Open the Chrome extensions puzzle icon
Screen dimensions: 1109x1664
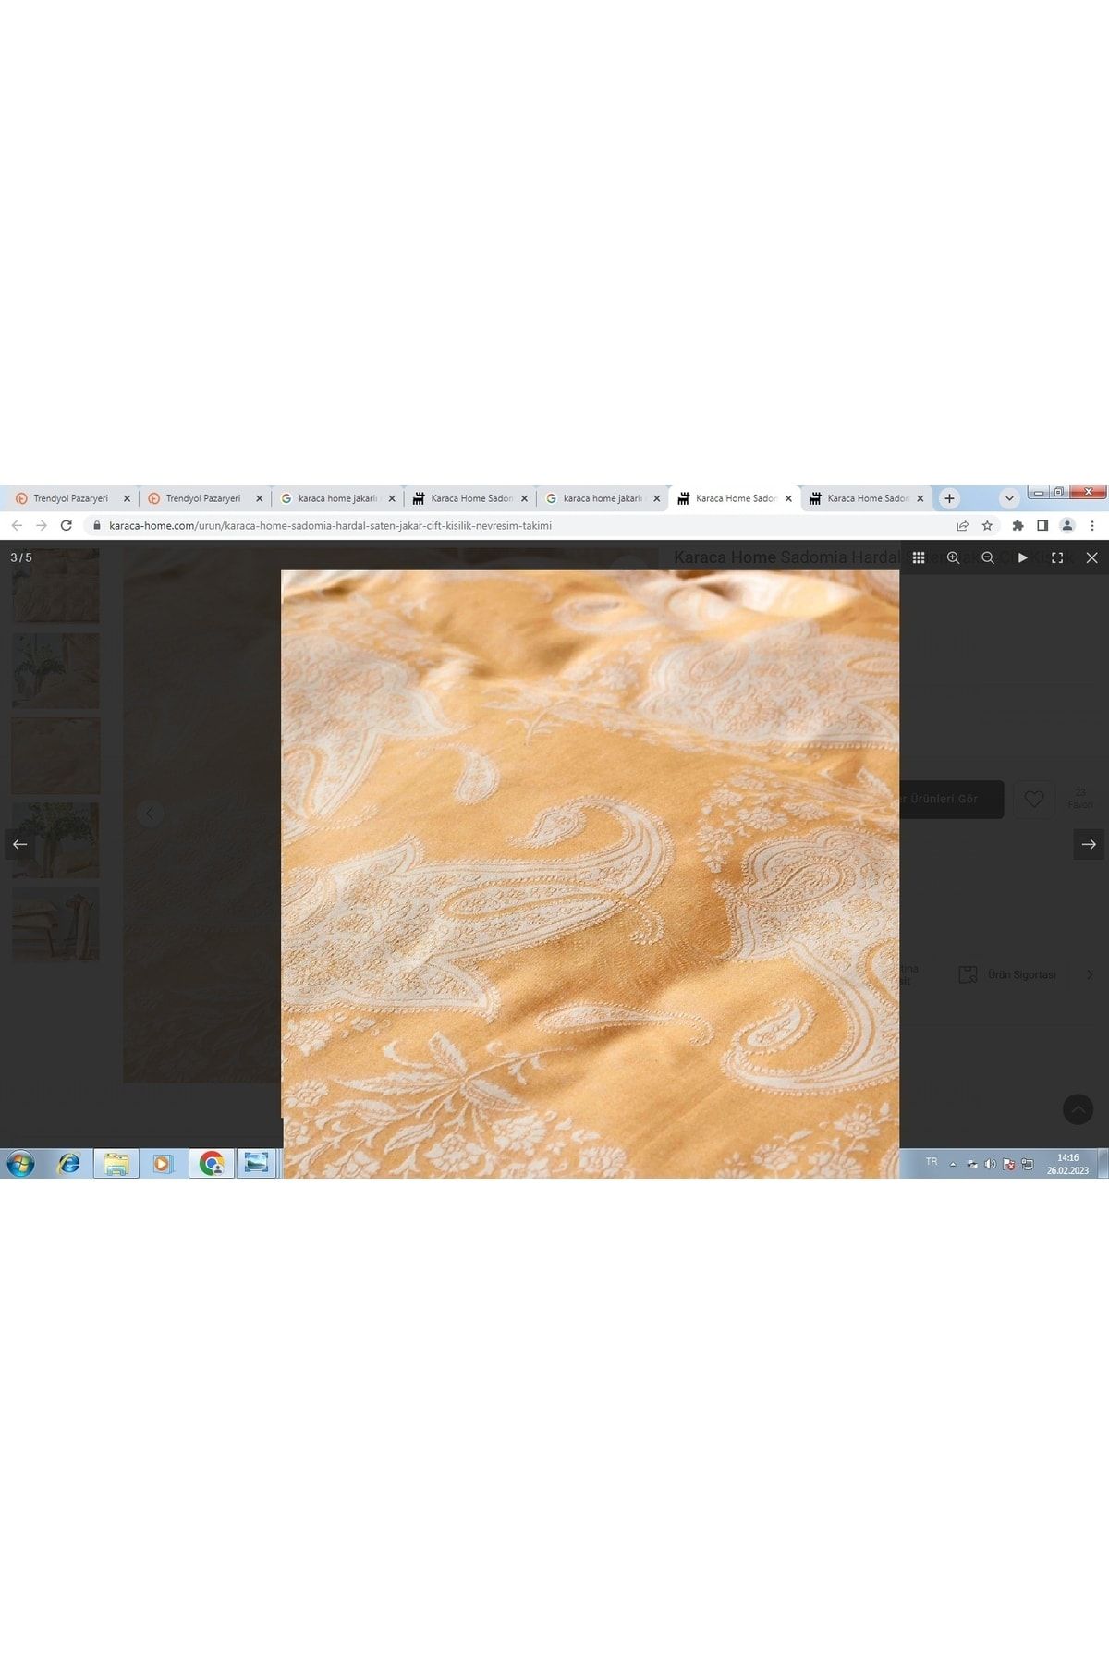tap(1018, 525)
